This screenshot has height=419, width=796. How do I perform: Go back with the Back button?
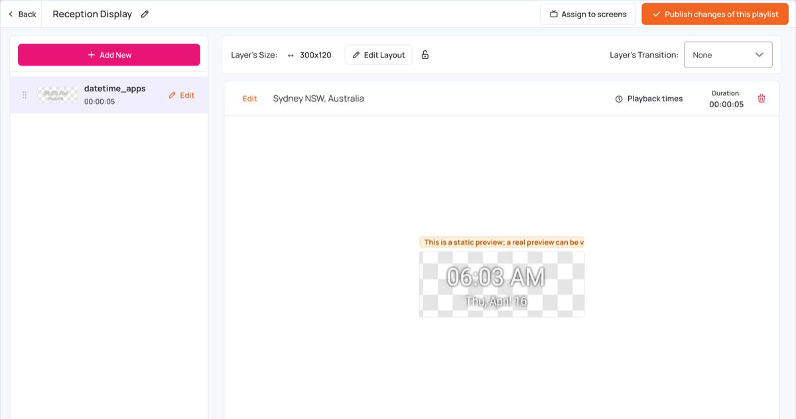[23, 14]
